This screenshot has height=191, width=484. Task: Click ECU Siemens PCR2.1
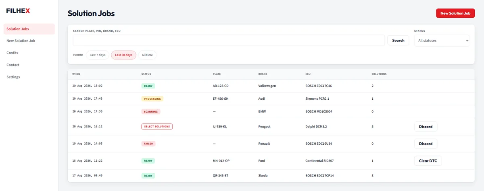pyautogui.click(x=317, y=99)
